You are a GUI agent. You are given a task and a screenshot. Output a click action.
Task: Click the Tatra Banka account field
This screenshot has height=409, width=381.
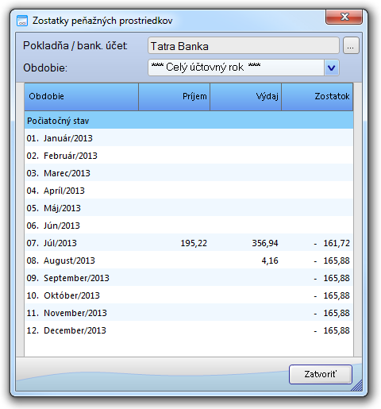click(244, 45)
